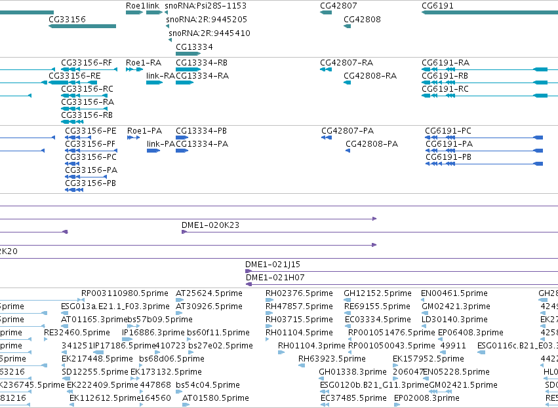Screen dimensions: 558x408
Task: Select protein label CG33156-PC
Action: tap(90, 157)
